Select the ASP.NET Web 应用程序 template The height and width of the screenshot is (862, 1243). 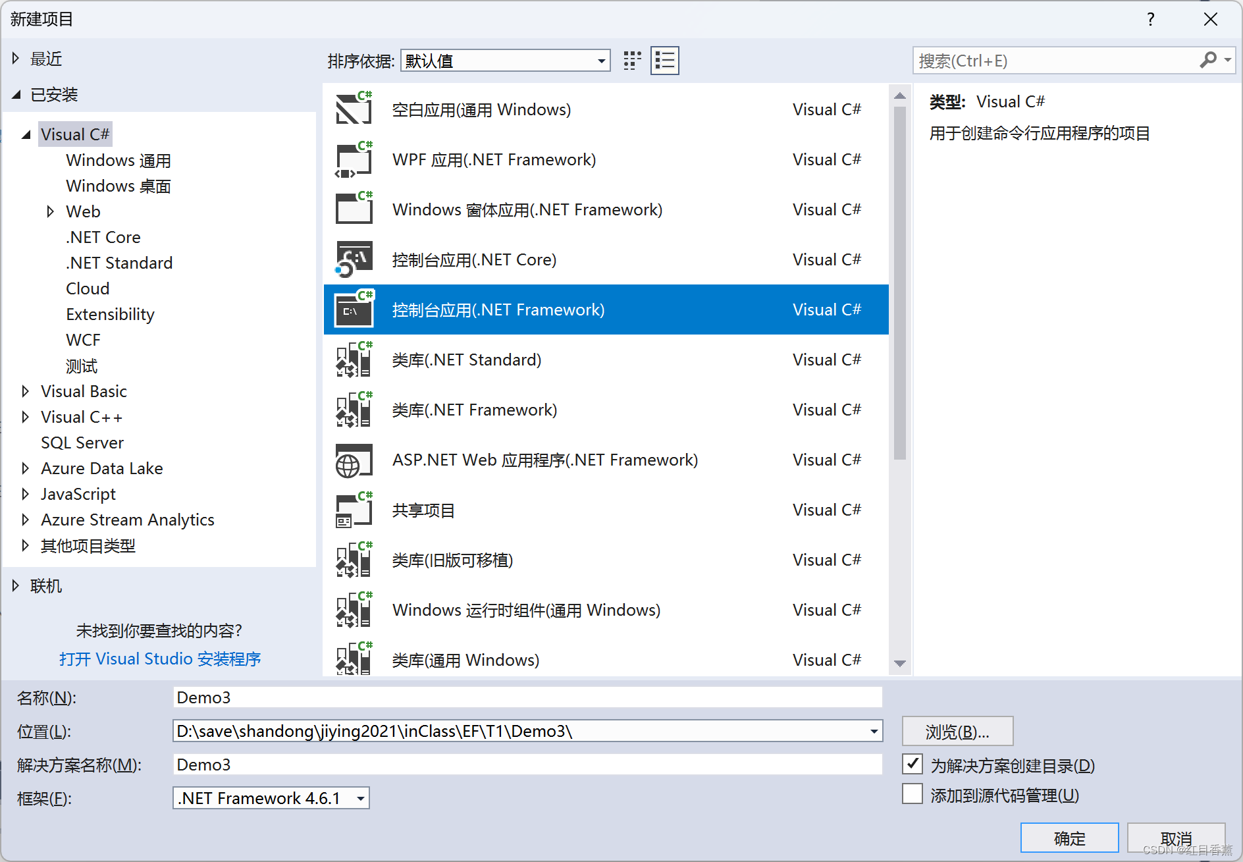pos(545,460)
